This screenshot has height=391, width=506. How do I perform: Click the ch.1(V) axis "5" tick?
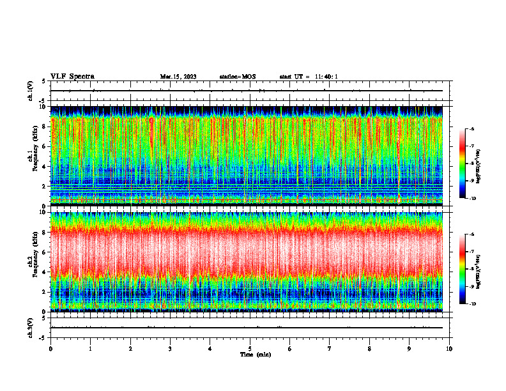tap(45, 82)
